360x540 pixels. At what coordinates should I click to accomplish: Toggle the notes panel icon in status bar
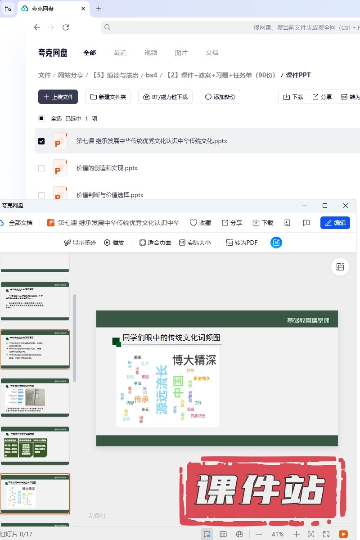[x=223, y=534]
